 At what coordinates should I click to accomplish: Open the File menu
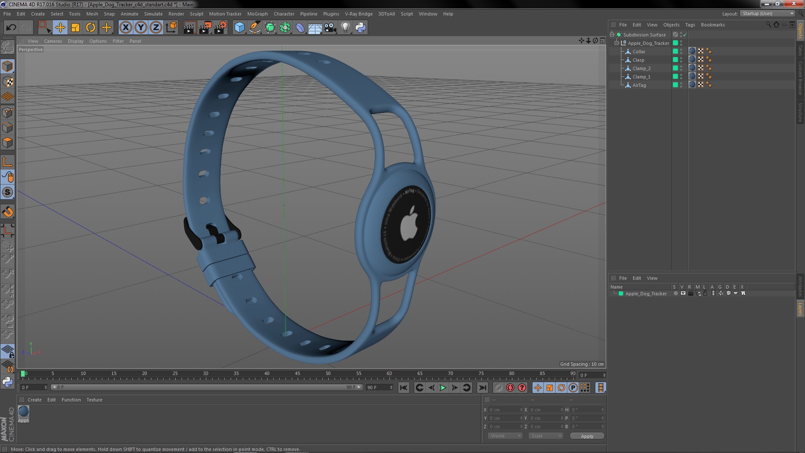pyautogui.click(x=7, y=14)
